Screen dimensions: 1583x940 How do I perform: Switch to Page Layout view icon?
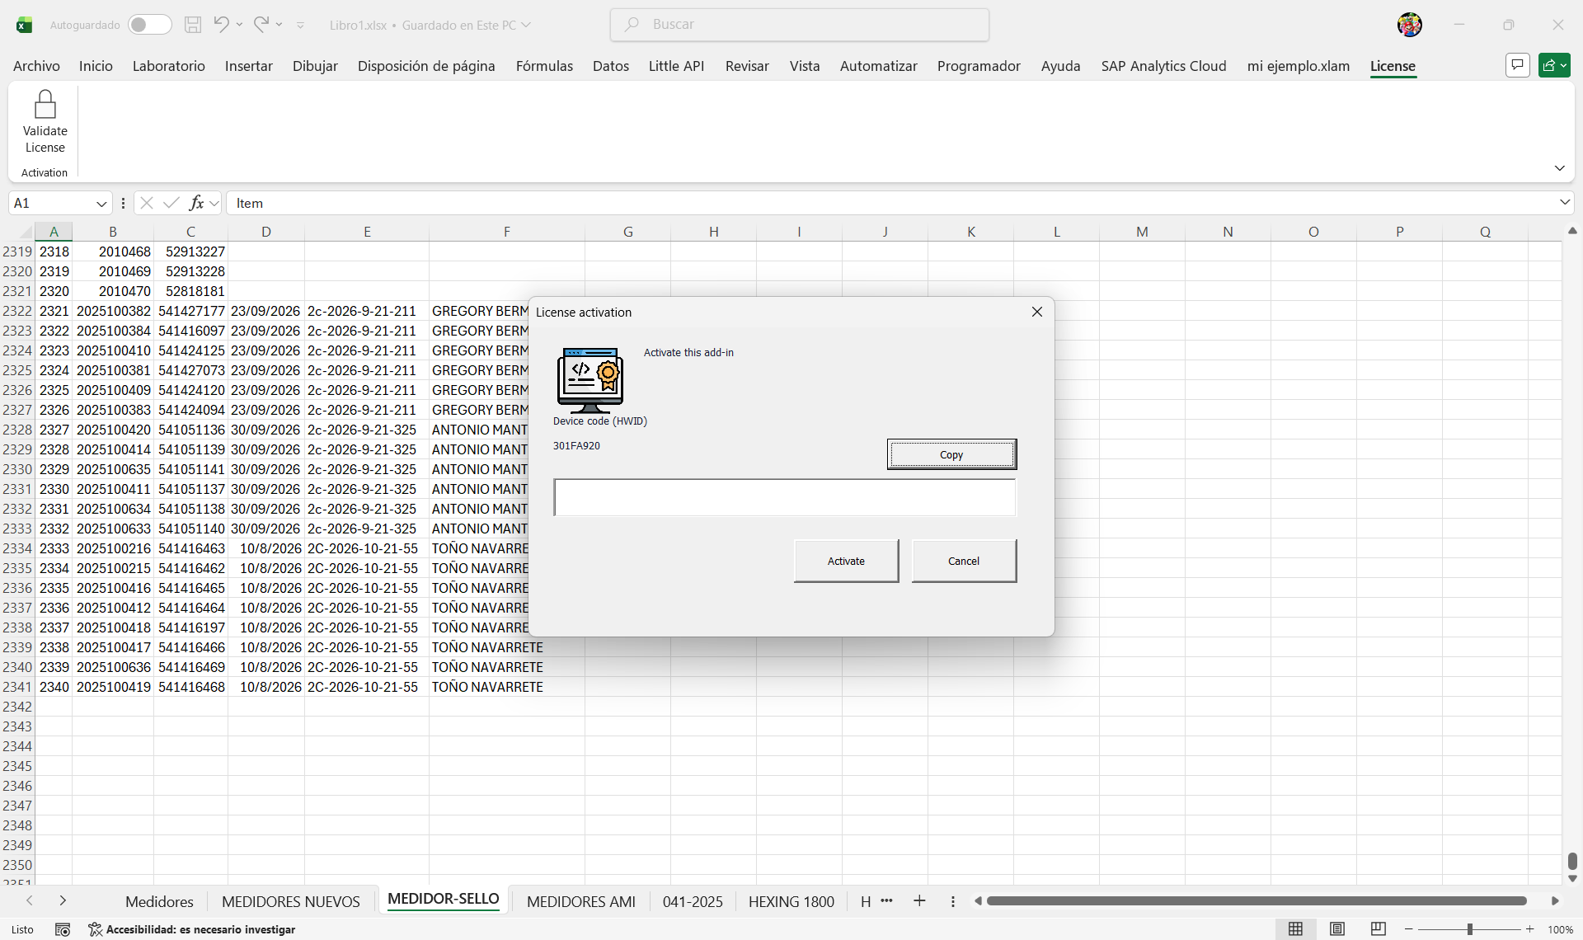[x=1337, y=929]
